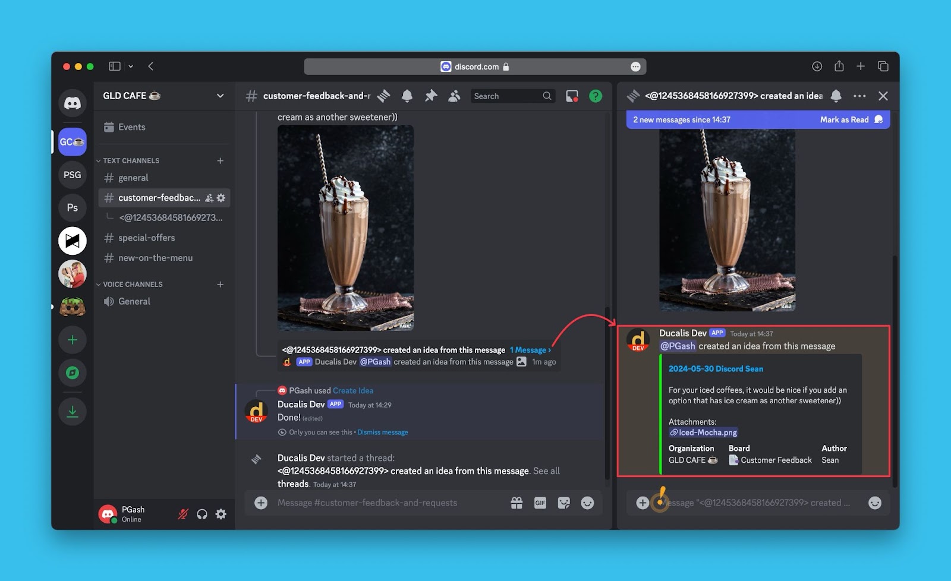Open the GIF picker
This screenshot has height=581, width=951.
540,503
